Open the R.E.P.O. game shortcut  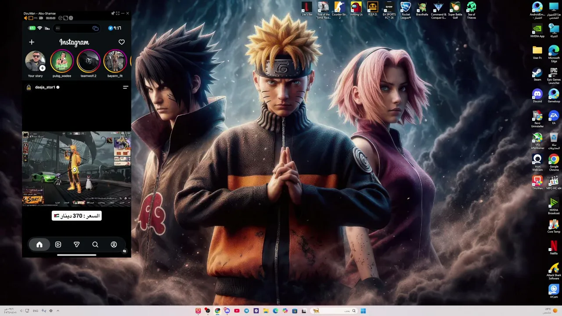point(372,9)
